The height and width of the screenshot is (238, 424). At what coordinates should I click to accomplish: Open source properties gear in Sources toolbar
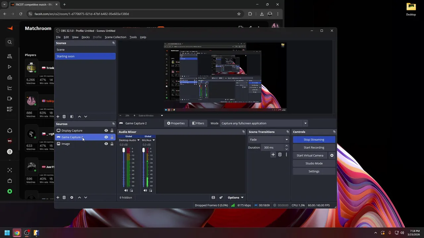72,197
